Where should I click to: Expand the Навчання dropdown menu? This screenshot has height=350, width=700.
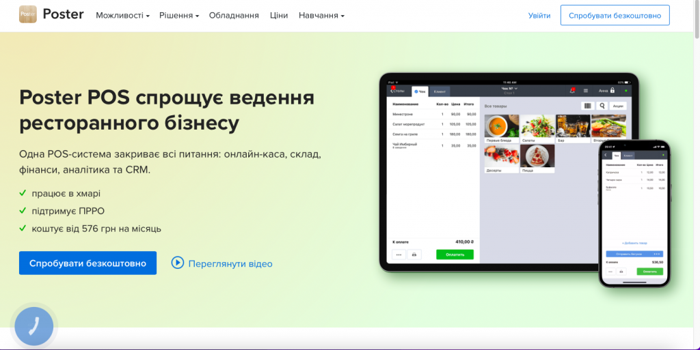point(321,16)
